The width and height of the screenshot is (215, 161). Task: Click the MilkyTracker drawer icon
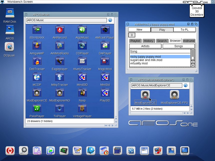tap(60, 77)
